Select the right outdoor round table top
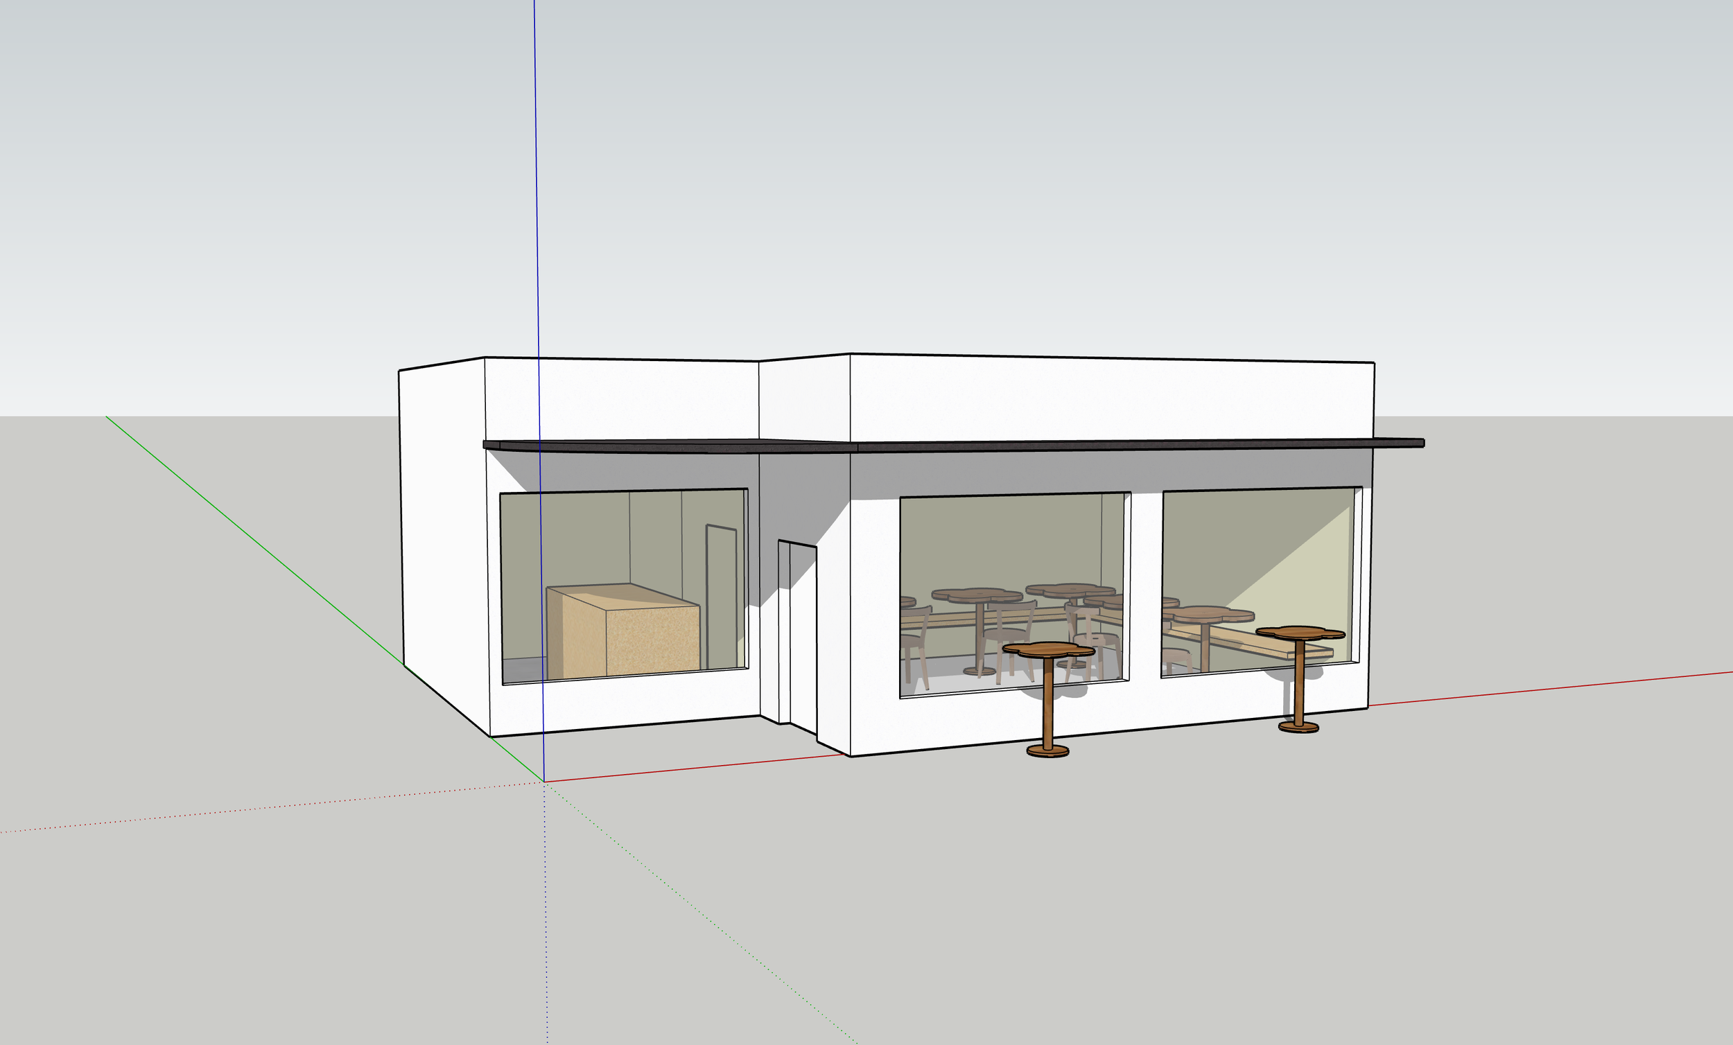The height and width of the screenshot is (1045, 1733). point(1300,632)
